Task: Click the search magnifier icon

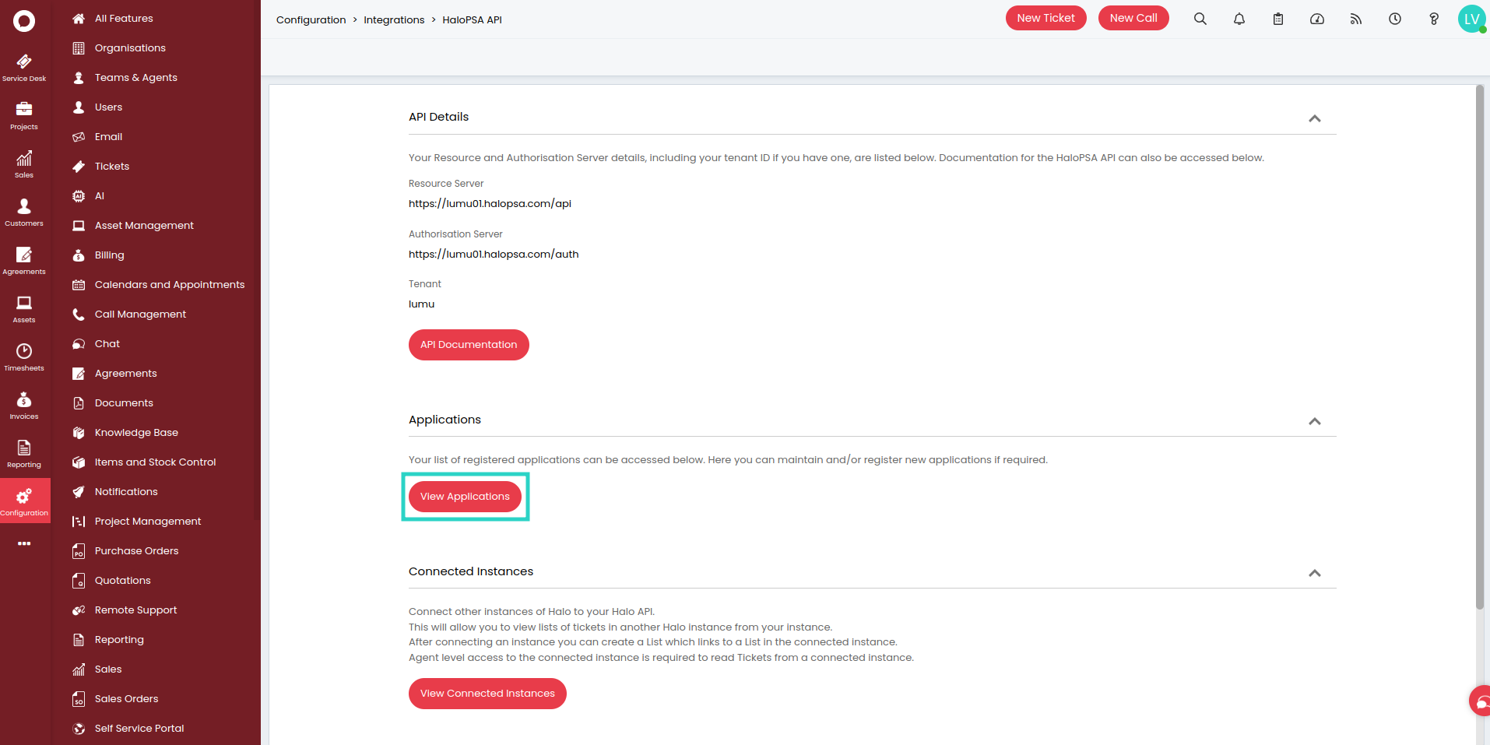Action: [1200, 19]
